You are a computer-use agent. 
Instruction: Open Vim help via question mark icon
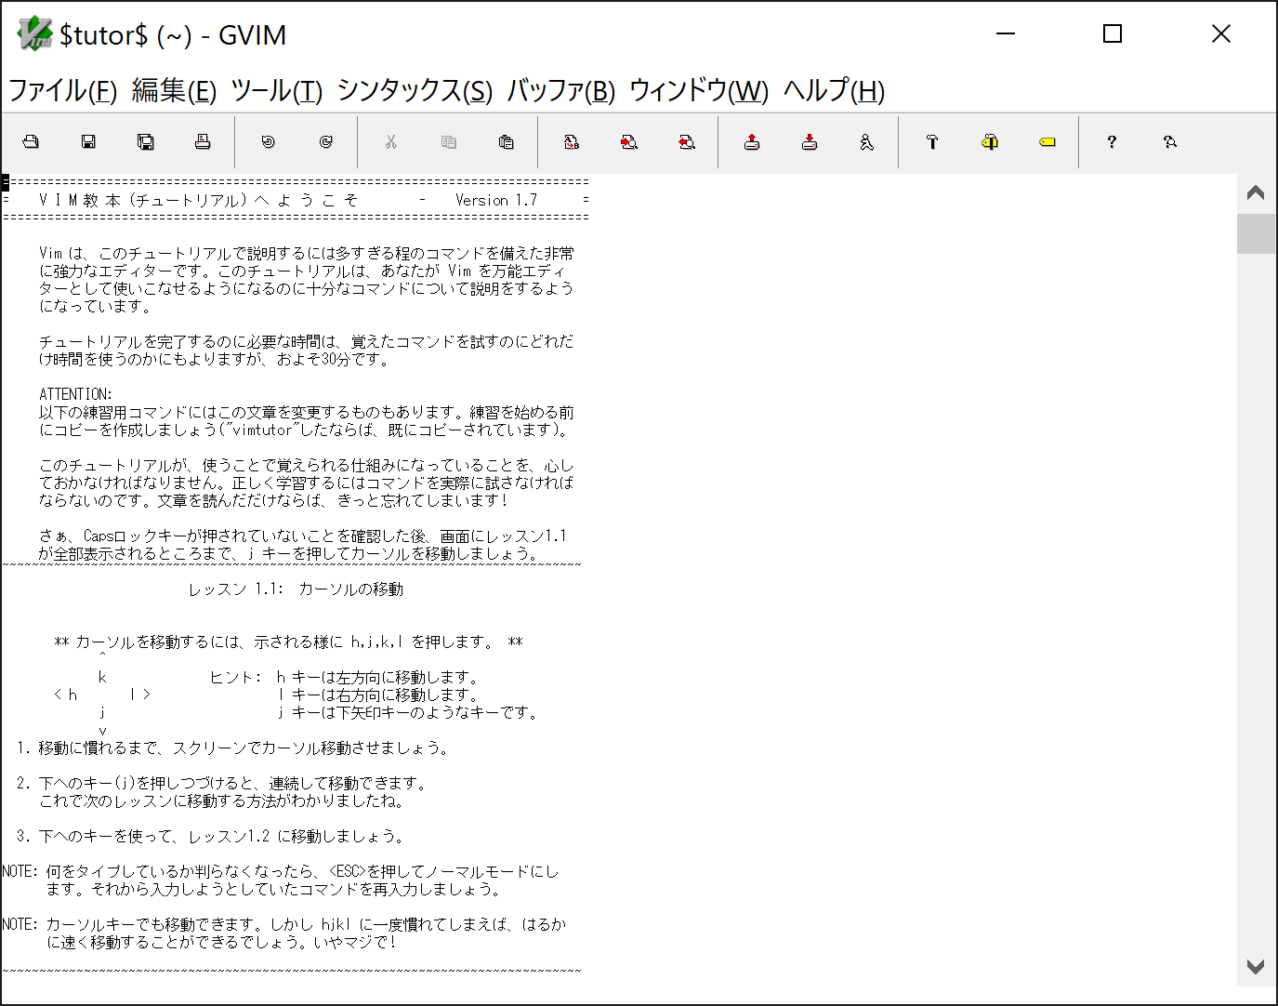tap(1112, 141)
